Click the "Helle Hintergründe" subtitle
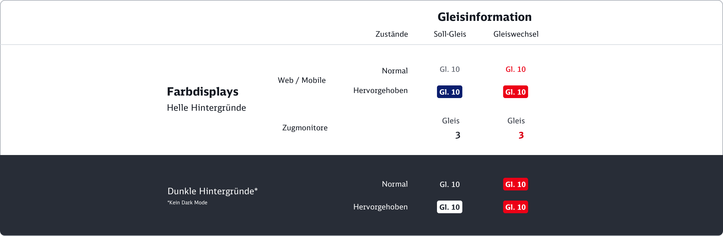723x236 pixels. tap(206, 108)
